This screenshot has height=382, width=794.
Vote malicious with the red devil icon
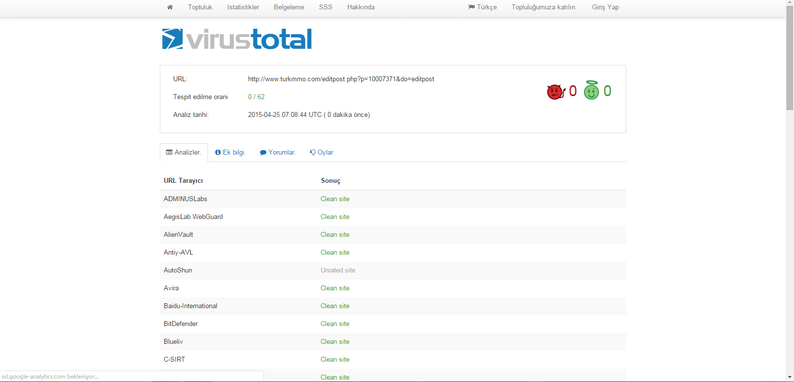point(556,92)
